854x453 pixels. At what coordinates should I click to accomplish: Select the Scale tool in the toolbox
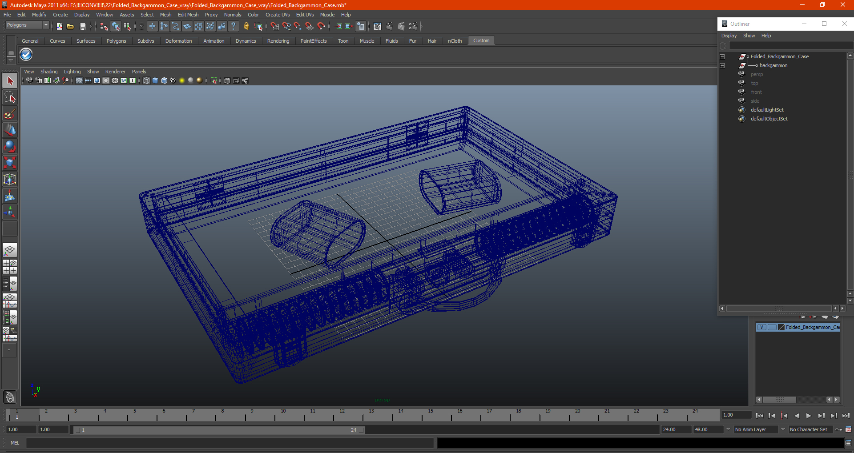10,163
